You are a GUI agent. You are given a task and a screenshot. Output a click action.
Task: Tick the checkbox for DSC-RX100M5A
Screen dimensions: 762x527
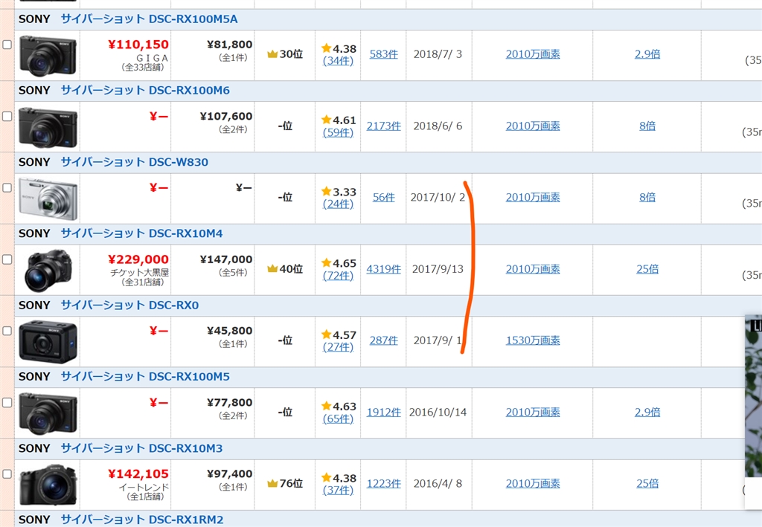(7, 45)
